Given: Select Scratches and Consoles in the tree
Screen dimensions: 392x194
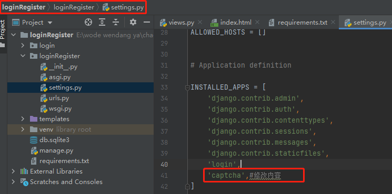Looking at the screenshot, I should click(x=81, y=182).
